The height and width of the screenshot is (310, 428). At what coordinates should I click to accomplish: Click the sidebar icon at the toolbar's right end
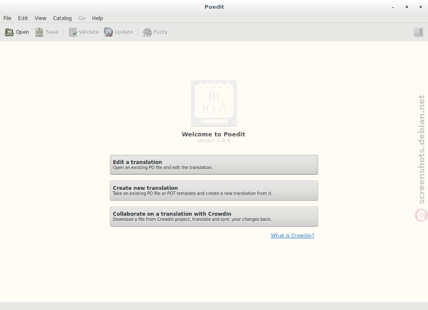tap(418, 32)
